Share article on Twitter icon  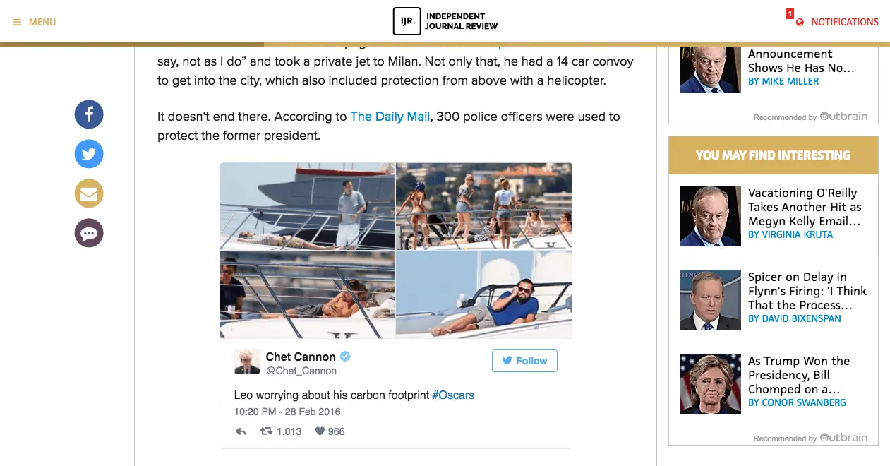89,154
